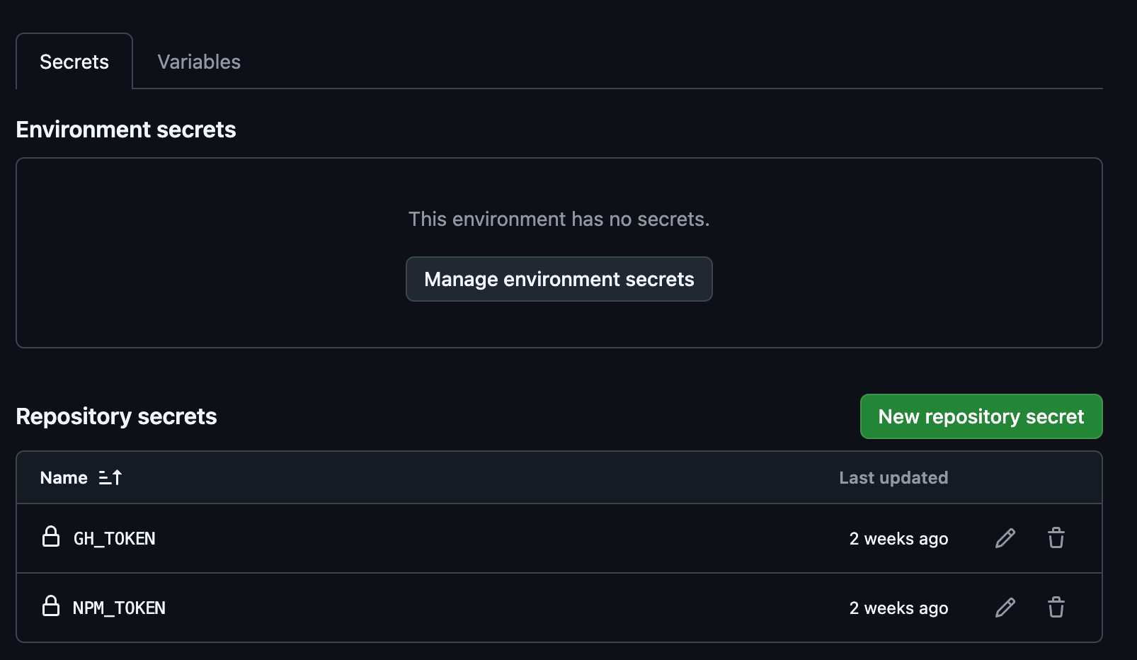This screenshot has height=660, width=1137.
Task: Delete the GH_TOKEN secret using trash icon
Action: [x=1056, y=538]
